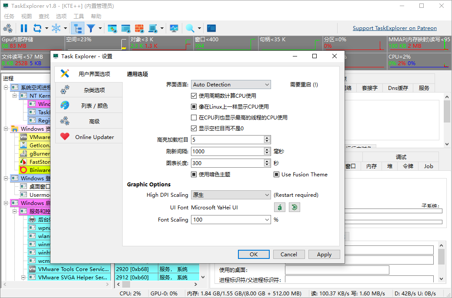Click the UI Font choose font icon

[280, 207]
